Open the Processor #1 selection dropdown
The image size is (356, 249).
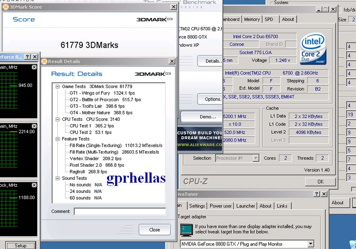[x=255, y=158]
